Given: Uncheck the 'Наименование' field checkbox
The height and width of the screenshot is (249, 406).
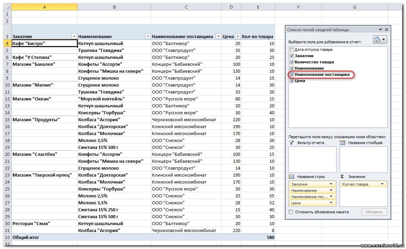Looking at the screenshot, I should click(x=292, y=68).
